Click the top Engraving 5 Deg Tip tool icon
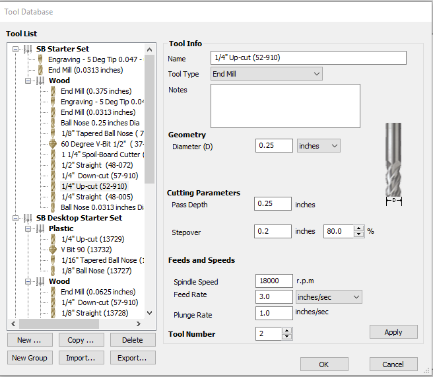The image size is (433, 377). tap(40, 59)
